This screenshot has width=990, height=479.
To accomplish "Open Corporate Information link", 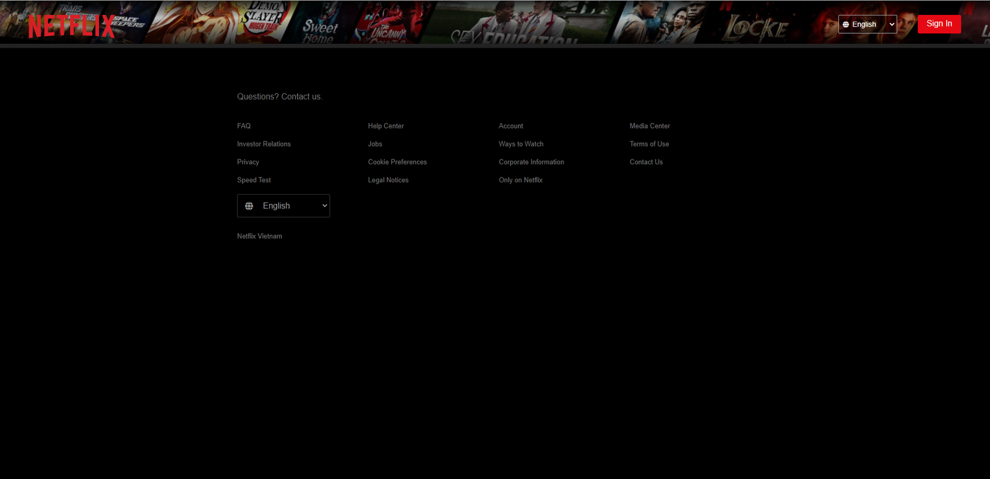I will (x=532, y=162).
